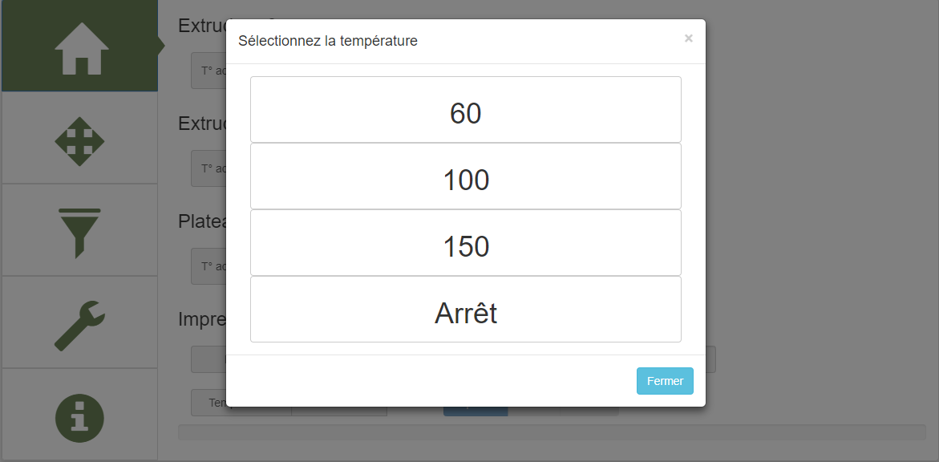Click the "Sélectionnez la température" dialog title
939x462 pixels.
pos(328,41)
